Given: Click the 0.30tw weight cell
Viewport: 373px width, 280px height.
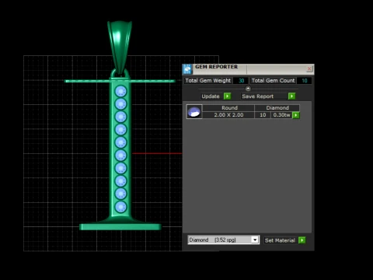Looking at the screenshot, I should [x=281, y=115].
